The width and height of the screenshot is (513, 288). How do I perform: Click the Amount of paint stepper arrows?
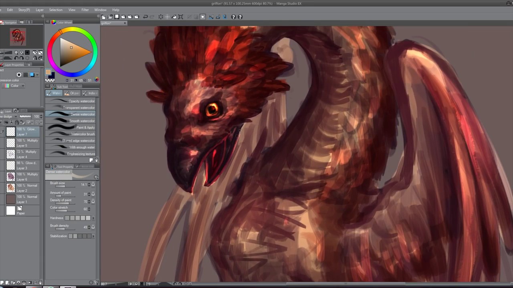pyautogui.click(x=89, y=194)
